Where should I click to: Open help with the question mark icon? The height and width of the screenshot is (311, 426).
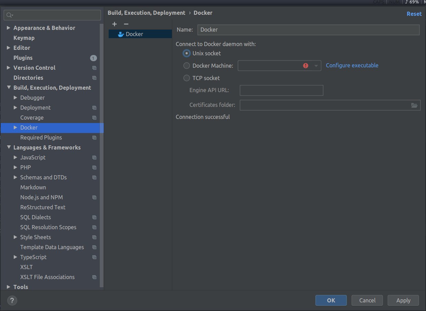point(12,301)
